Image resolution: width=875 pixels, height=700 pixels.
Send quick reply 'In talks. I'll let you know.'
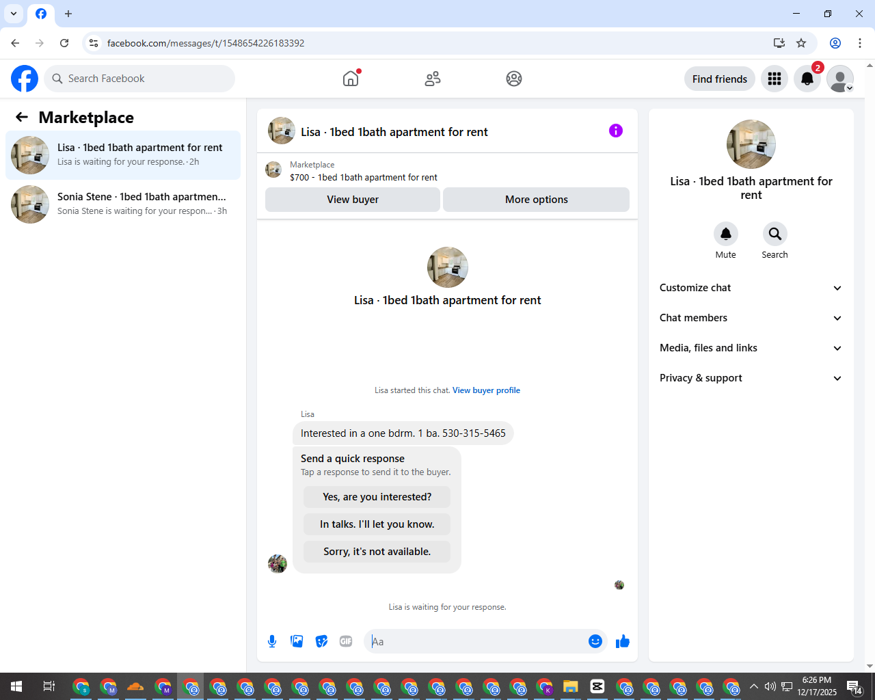377,524
